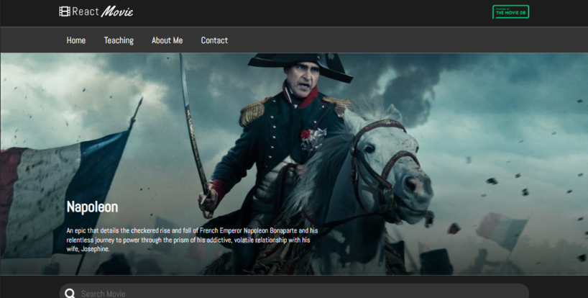This screenshot has width=588, height=298.
Task: Click the Napoleon overview description text
Action: pos(193,240)
